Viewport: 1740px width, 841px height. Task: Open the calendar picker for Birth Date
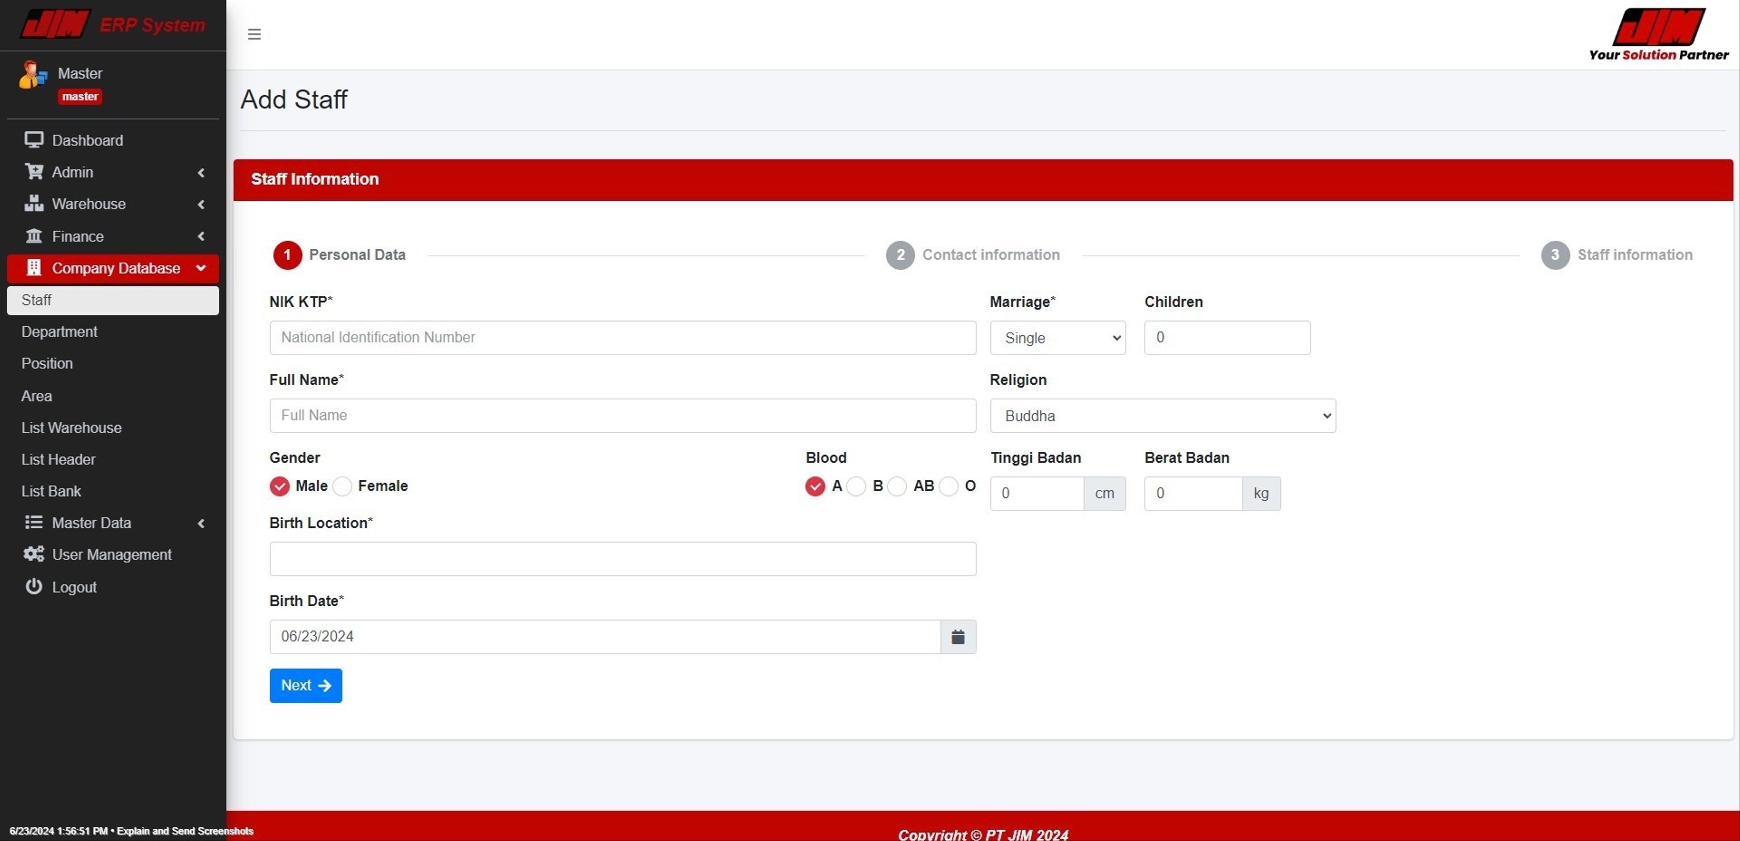958,636
